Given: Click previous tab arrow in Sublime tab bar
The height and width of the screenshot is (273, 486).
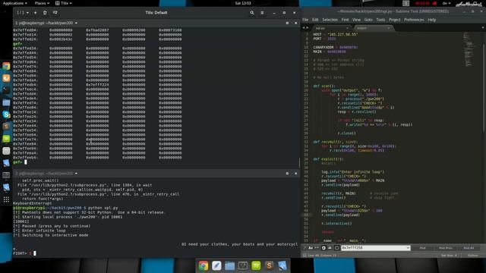Looking at the screenshot, I should 304,28.
